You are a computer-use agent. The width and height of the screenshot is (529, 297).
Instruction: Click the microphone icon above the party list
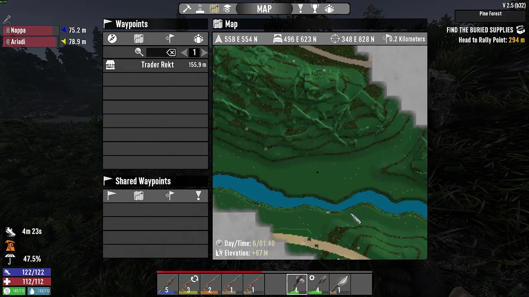tap(7, 19)
